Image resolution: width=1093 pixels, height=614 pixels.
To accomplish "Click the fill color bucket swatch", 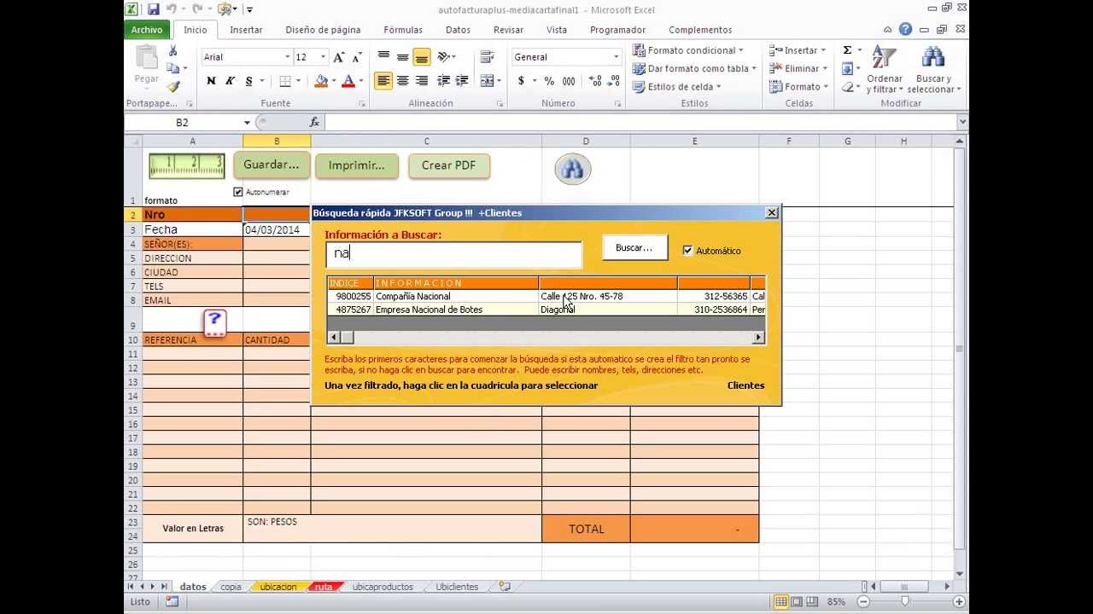I will (x=321, y=81).
